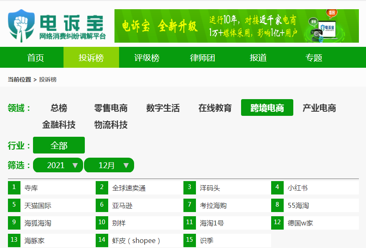The image size is (366, 248).
Task: Go to the 首页 nav tab
Action: click(x=36, y=57)
